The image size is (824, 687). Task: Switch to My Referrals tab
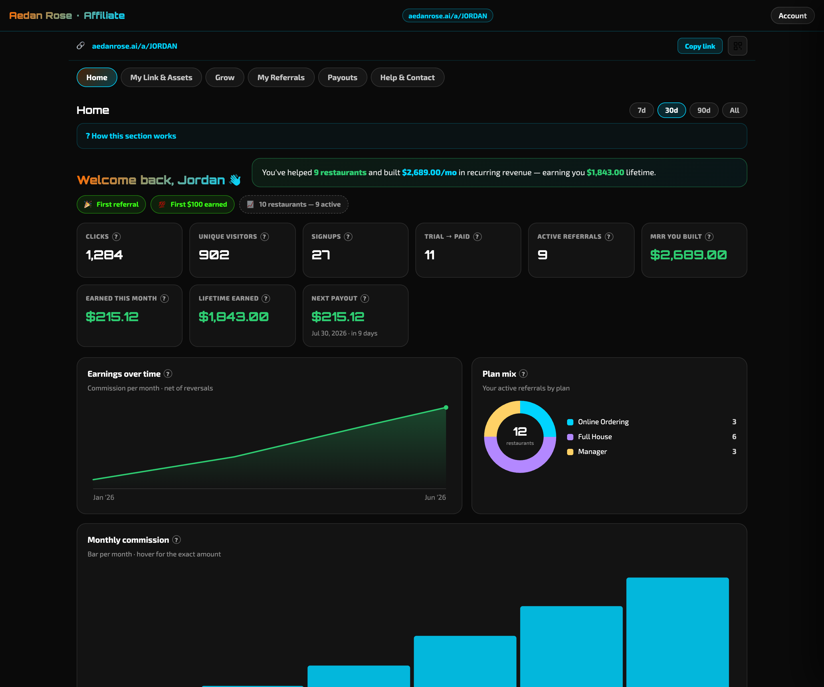click(281, 77)
